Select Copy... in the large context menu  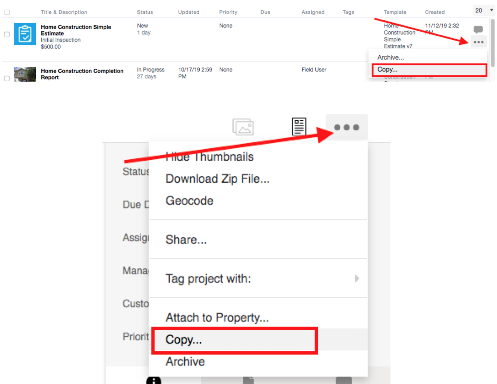pos(184,339)
